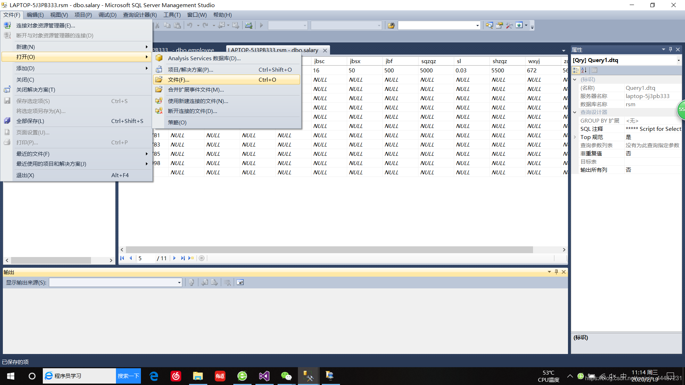Click 全部保存(L) in File menu
The image size is (685, 385).
30,121
